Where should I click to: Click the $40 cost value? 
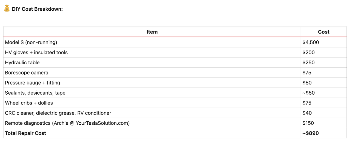pos(307,113)
